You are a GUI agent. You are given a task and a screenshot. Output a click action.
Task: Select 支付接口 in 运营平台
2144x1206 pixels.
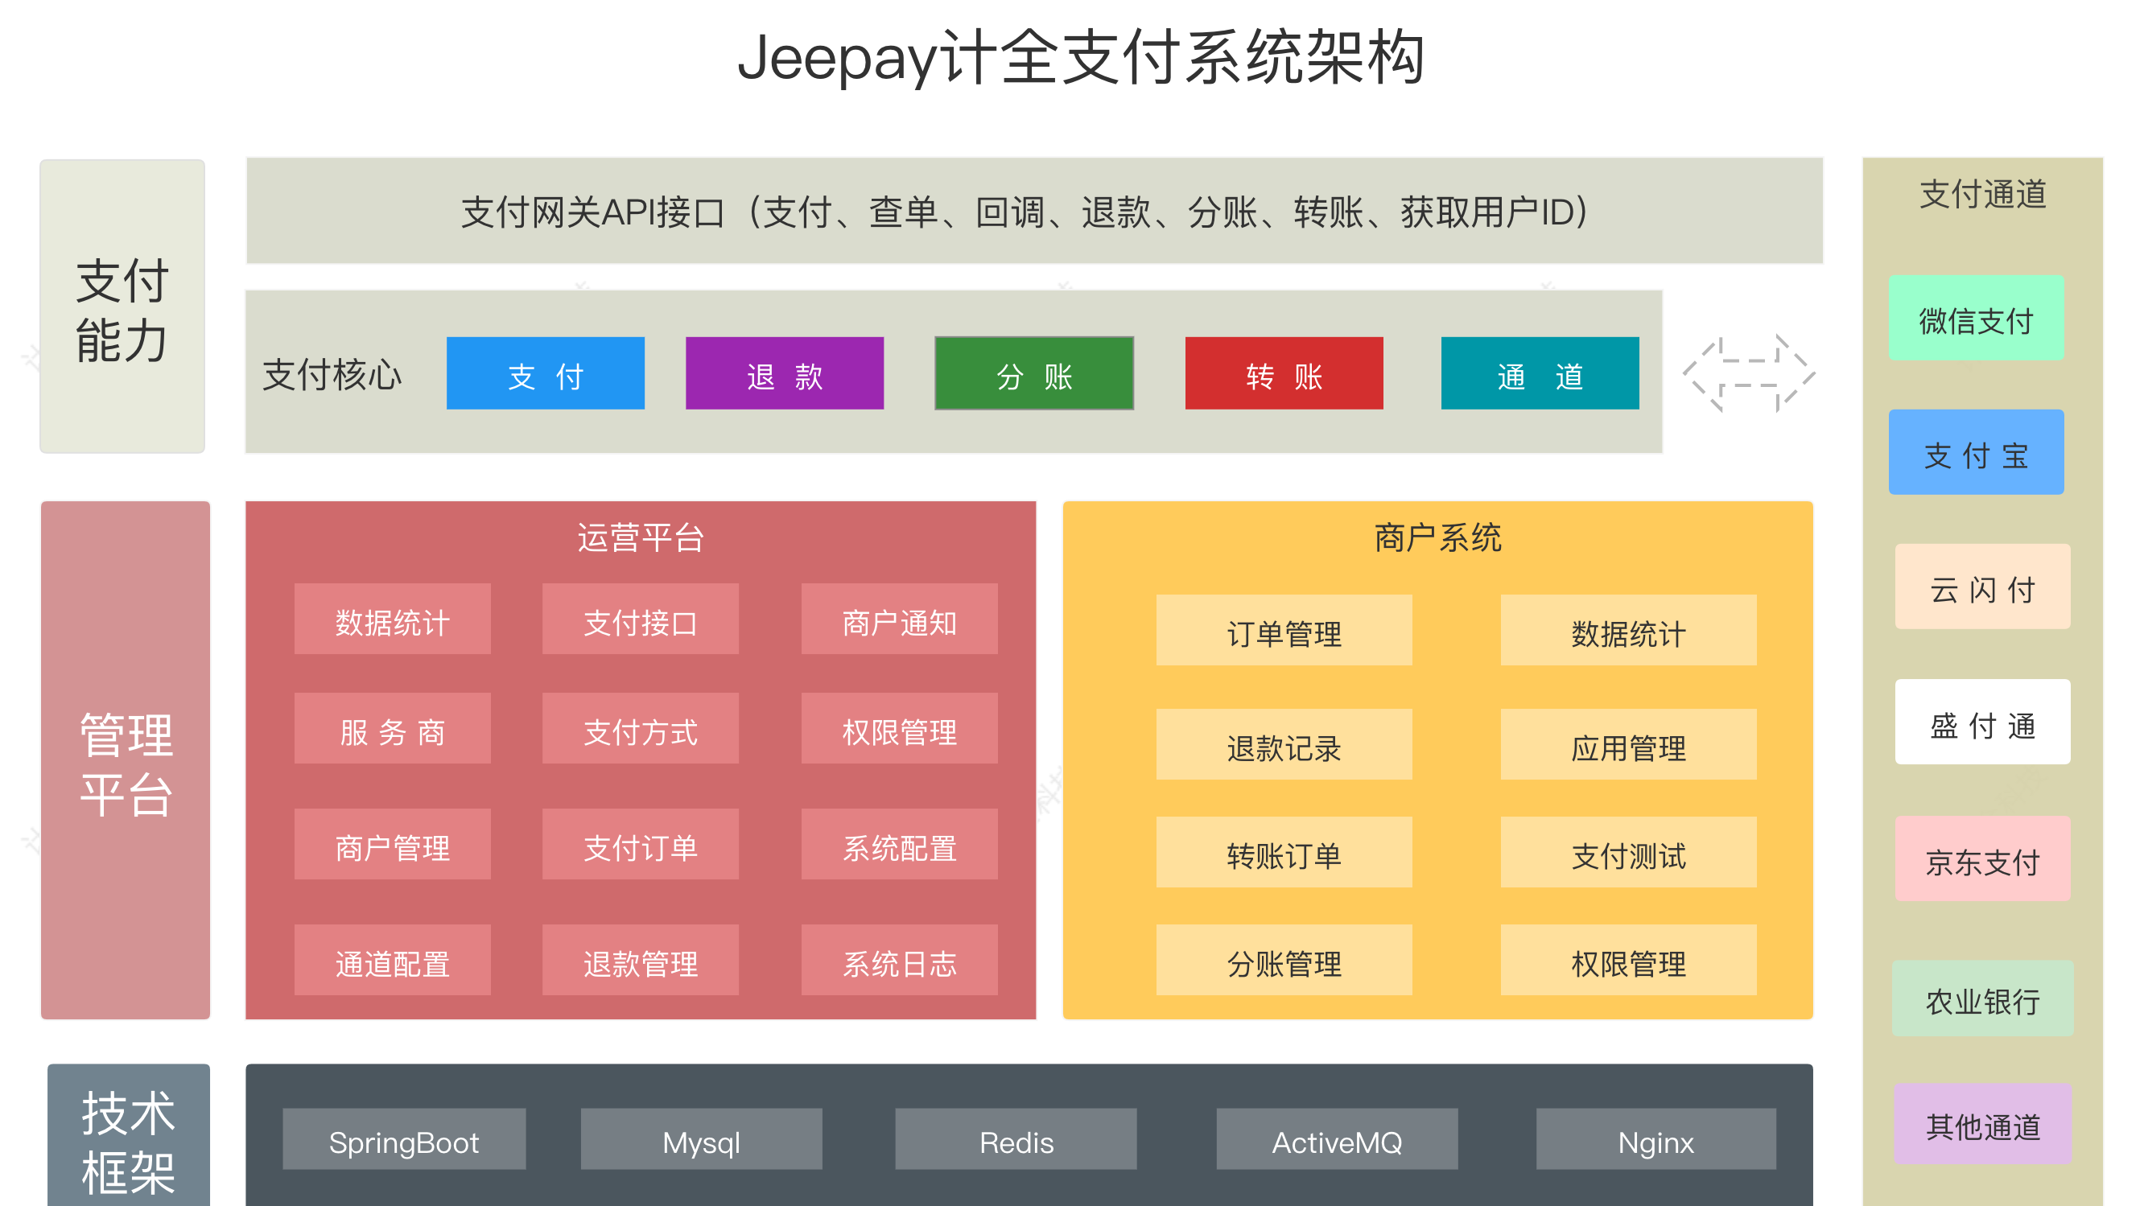click(x=640, y=619)
